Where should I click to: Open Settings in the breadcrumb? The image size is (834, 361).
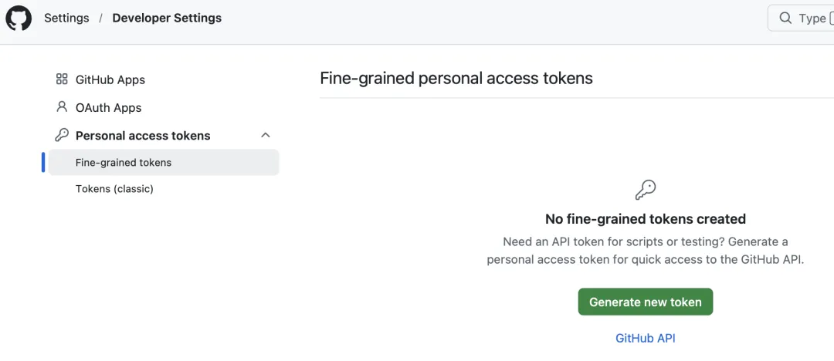pos(66,18)
